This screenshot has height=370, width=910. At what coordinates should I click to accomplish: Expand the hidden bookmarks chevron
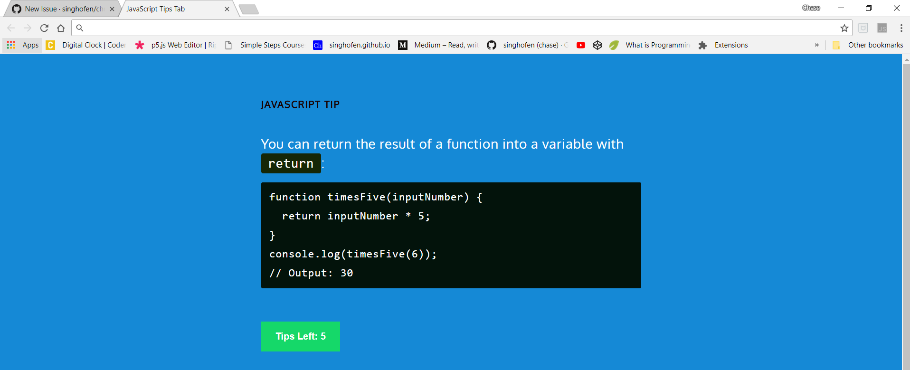click(817, 45)
